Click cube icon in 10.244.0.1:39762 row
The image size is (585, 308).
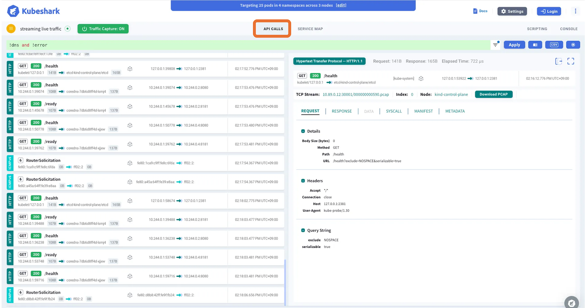pos(130,144)
